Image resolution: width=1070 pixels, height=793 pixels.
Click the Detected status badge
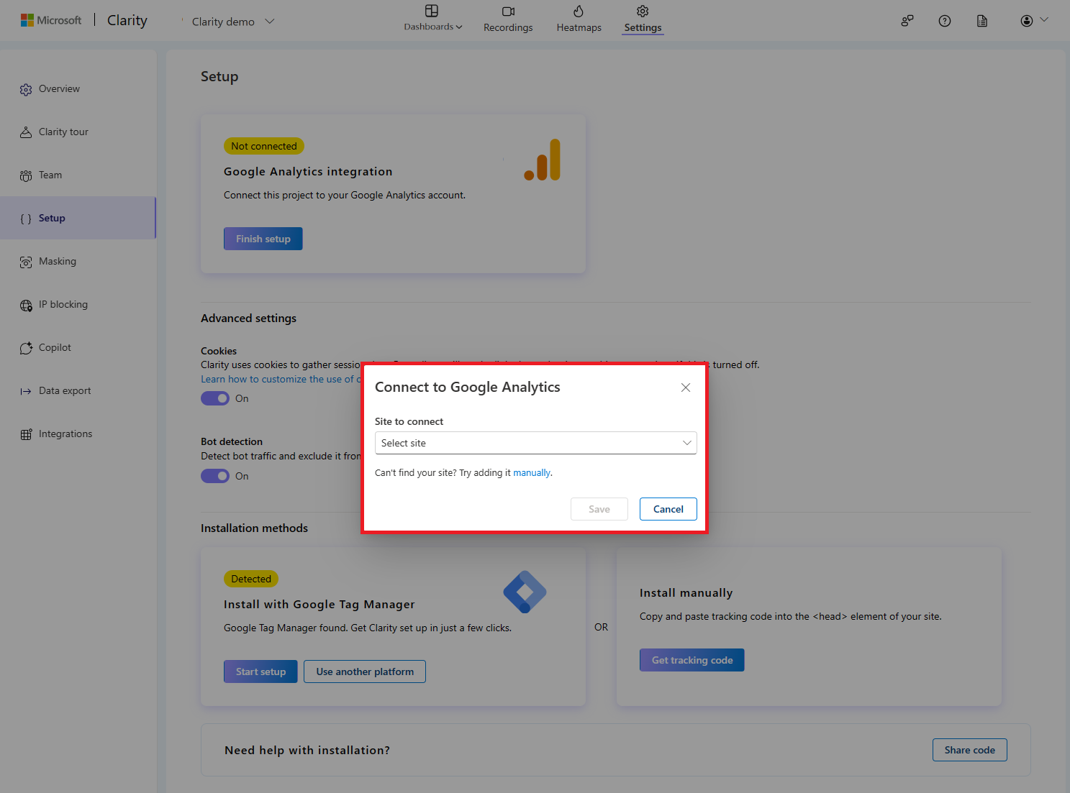(251, 579)
